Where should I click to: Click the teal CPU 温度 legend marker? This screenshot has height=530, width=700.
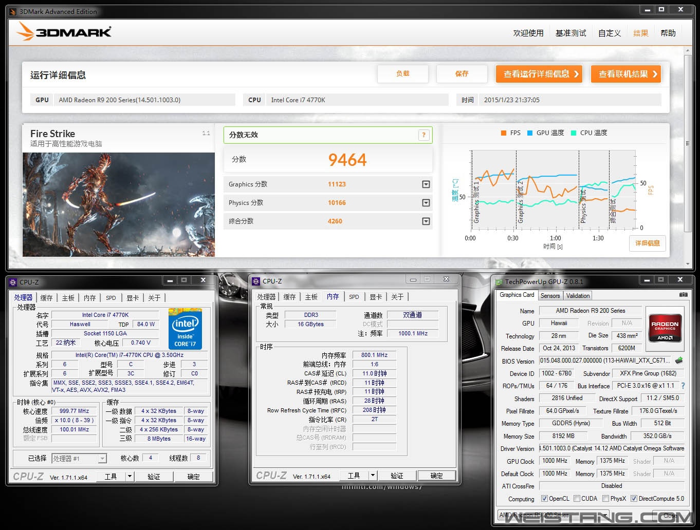coord(574,133)
